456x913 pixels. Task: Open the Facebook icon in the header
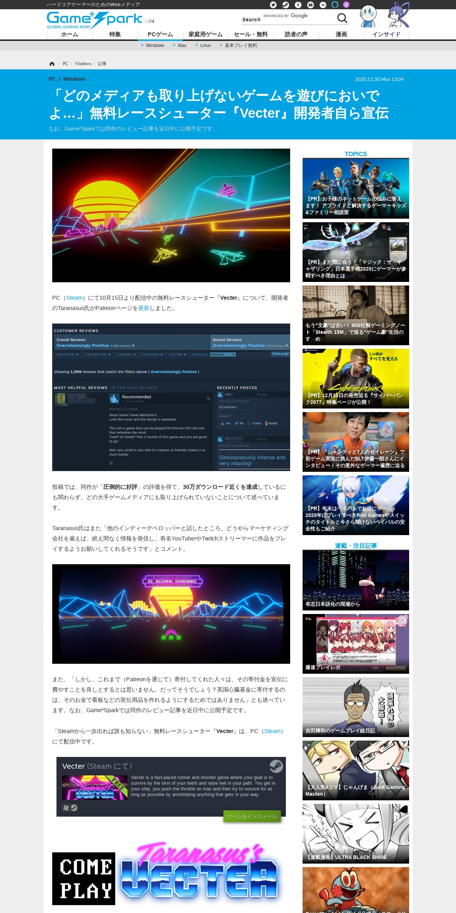(x=298, y=5)
